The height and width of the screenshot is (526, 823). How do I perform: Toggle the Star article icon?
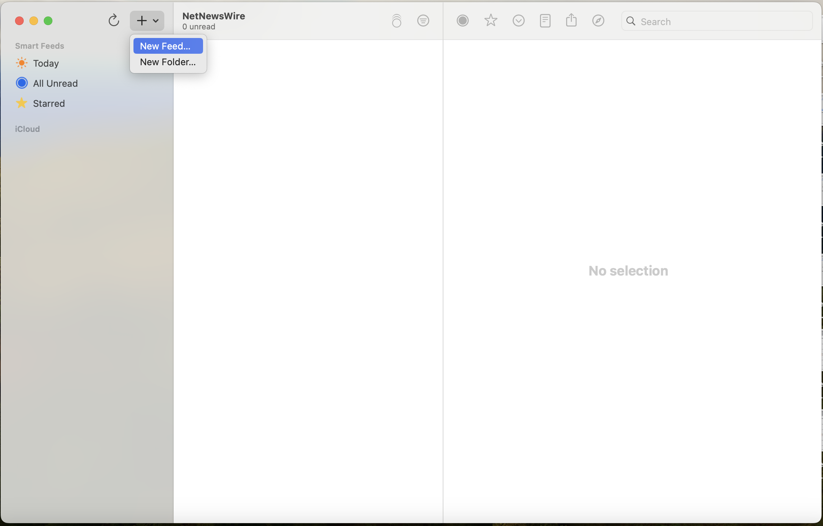pyautogui.click(x=490, y=21)
